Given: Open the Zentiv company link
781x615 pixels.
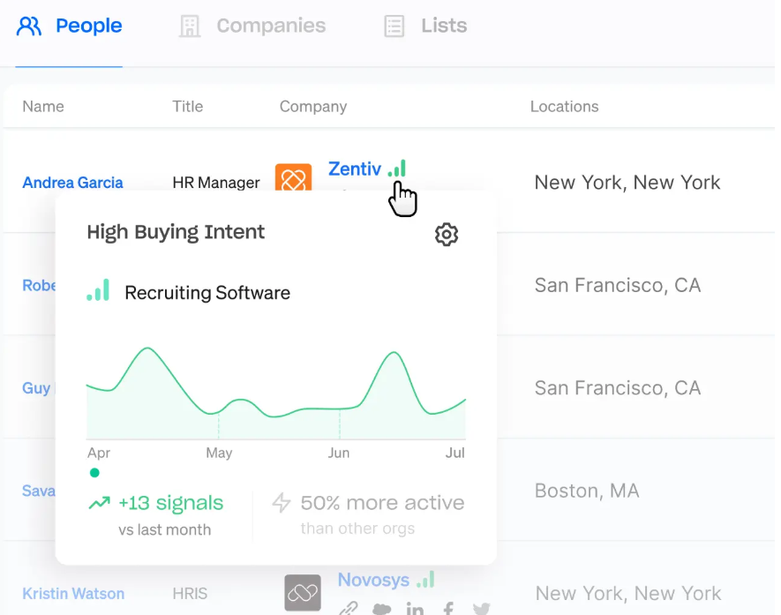Looking at the screenshot, I should point(355,169).
